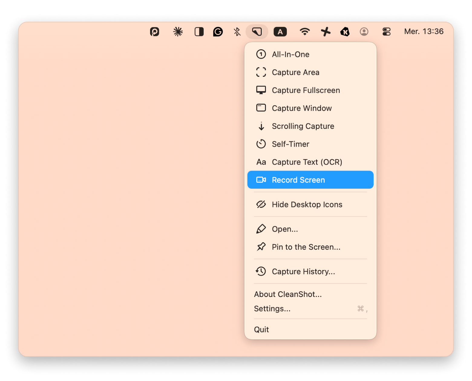Choose the Self-Timer option

click(310, 144)
